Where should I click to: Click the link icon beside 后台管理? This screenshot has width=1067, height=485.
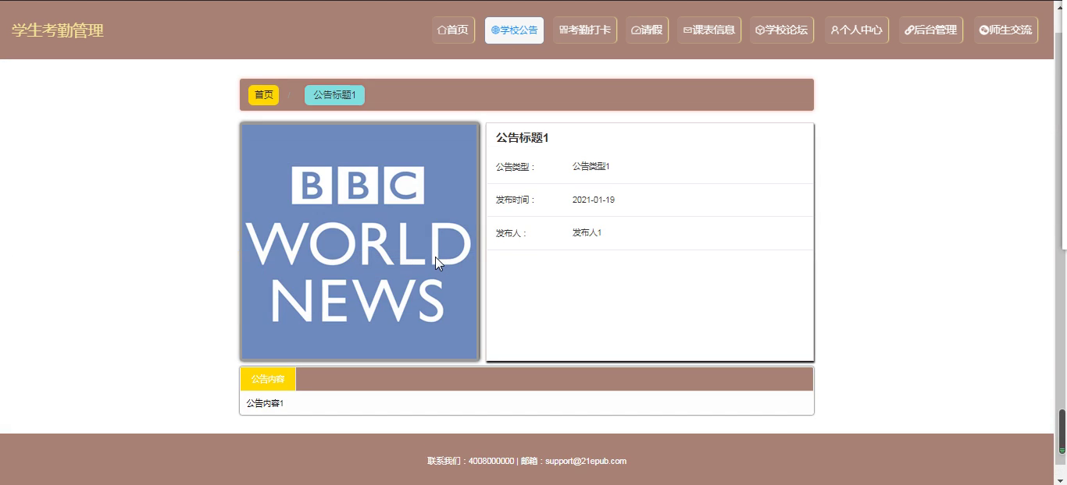[x=909, y=30]
